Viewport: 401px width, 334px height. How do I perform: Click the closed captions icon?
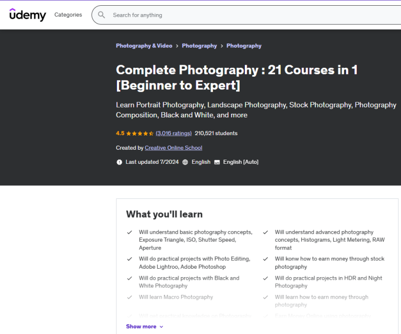point(217,162)
